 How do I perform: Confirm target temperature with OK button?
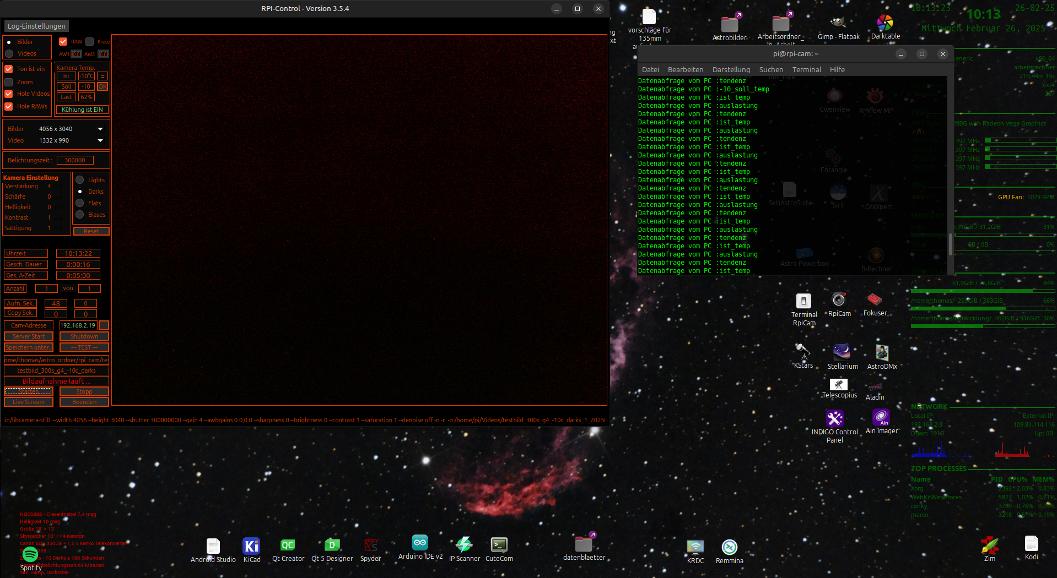(x=103, y=87)
